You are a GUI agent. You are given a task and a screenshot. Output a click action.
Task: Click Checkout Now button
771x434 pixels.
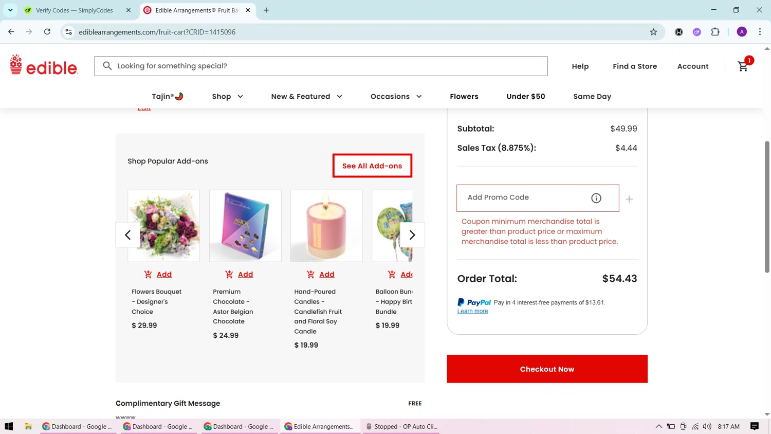pos(547,369)
